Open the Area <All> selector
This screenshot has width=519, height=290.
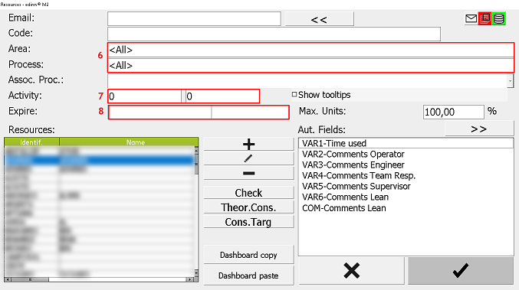pyautogui.click(x=310, y=50)
